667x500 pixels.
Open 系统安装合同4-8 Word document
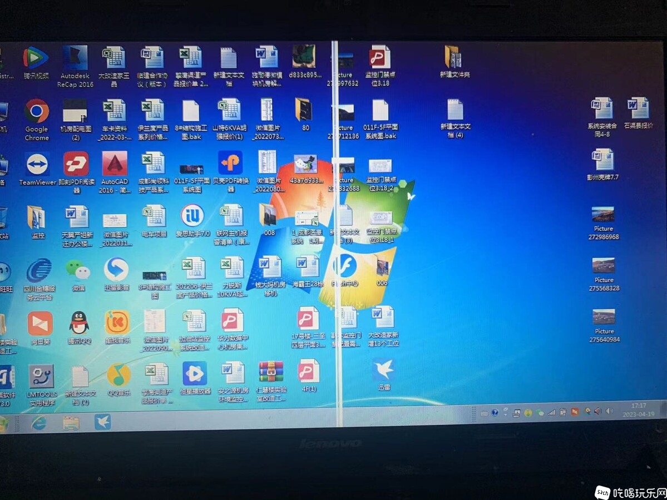[x=602, y=117]
